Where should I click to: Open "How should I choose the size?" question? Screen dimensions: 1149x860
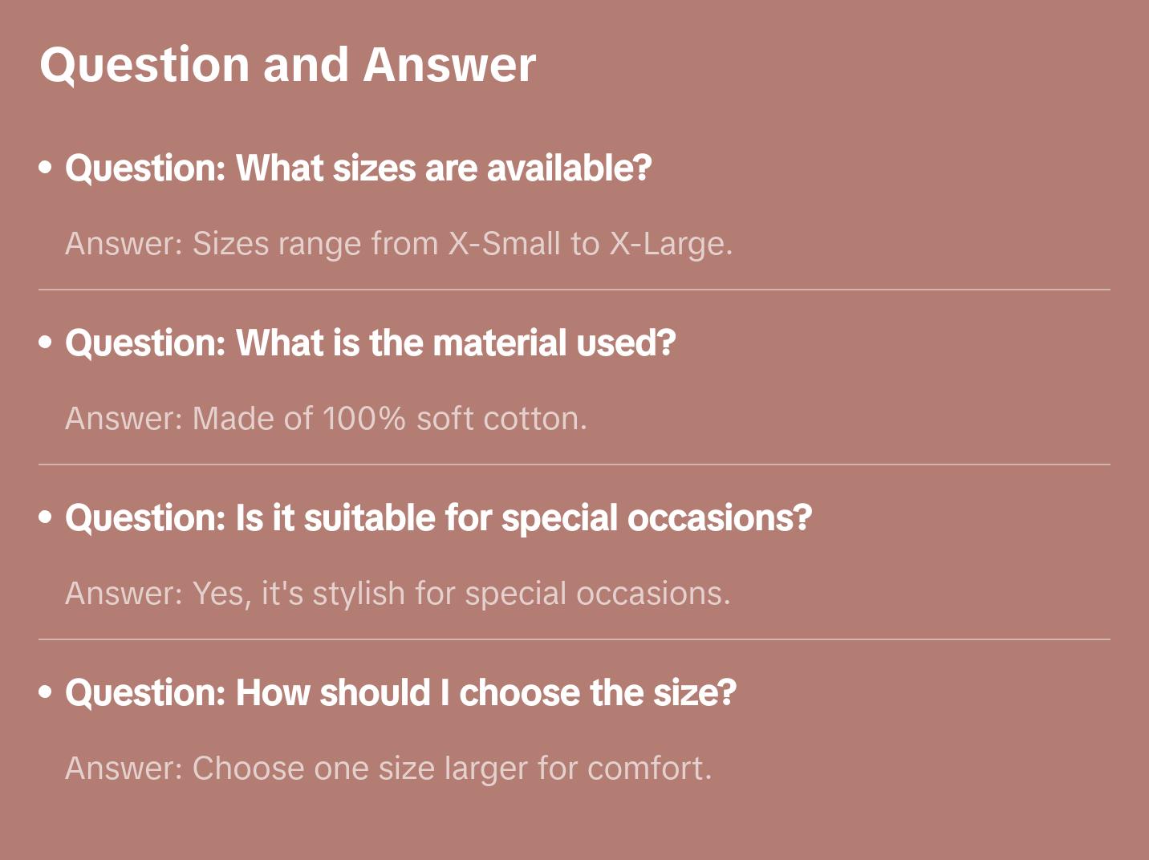[x=400, y=693]
